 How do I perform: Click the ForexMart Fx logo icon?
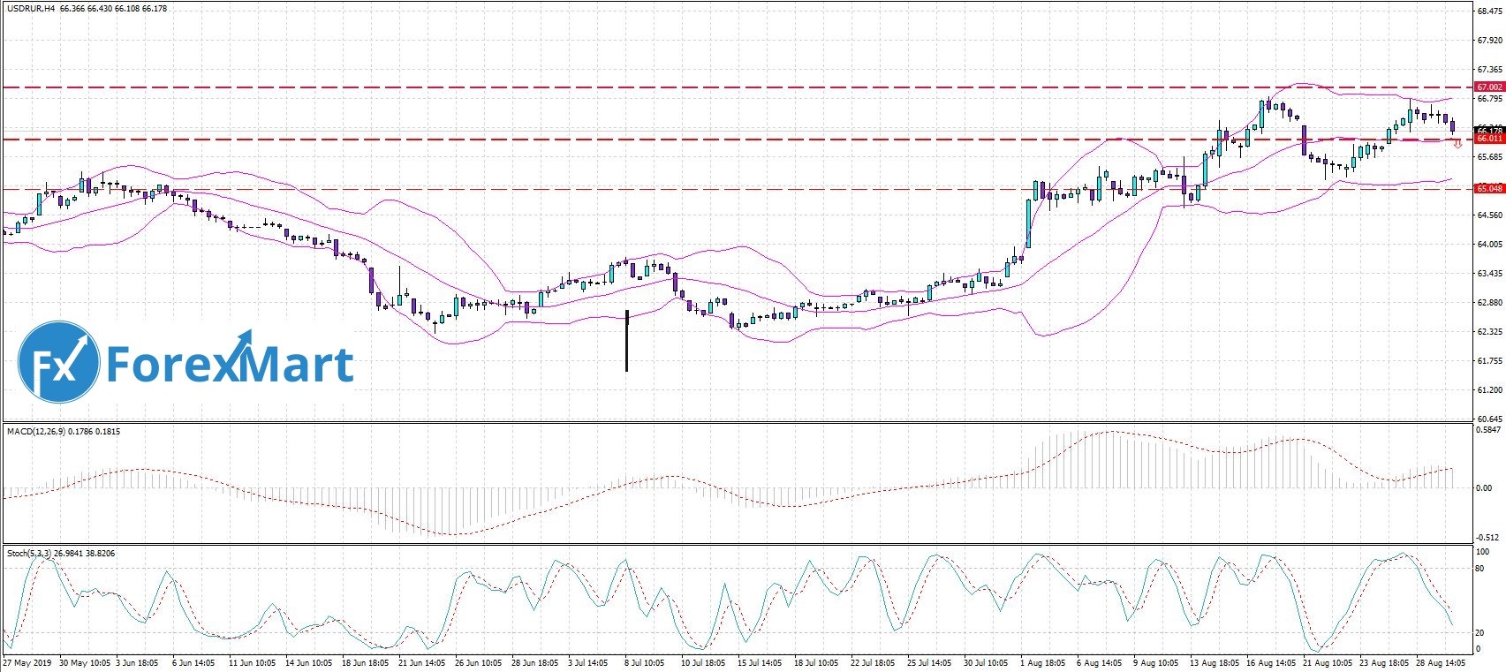pos(58,362)
